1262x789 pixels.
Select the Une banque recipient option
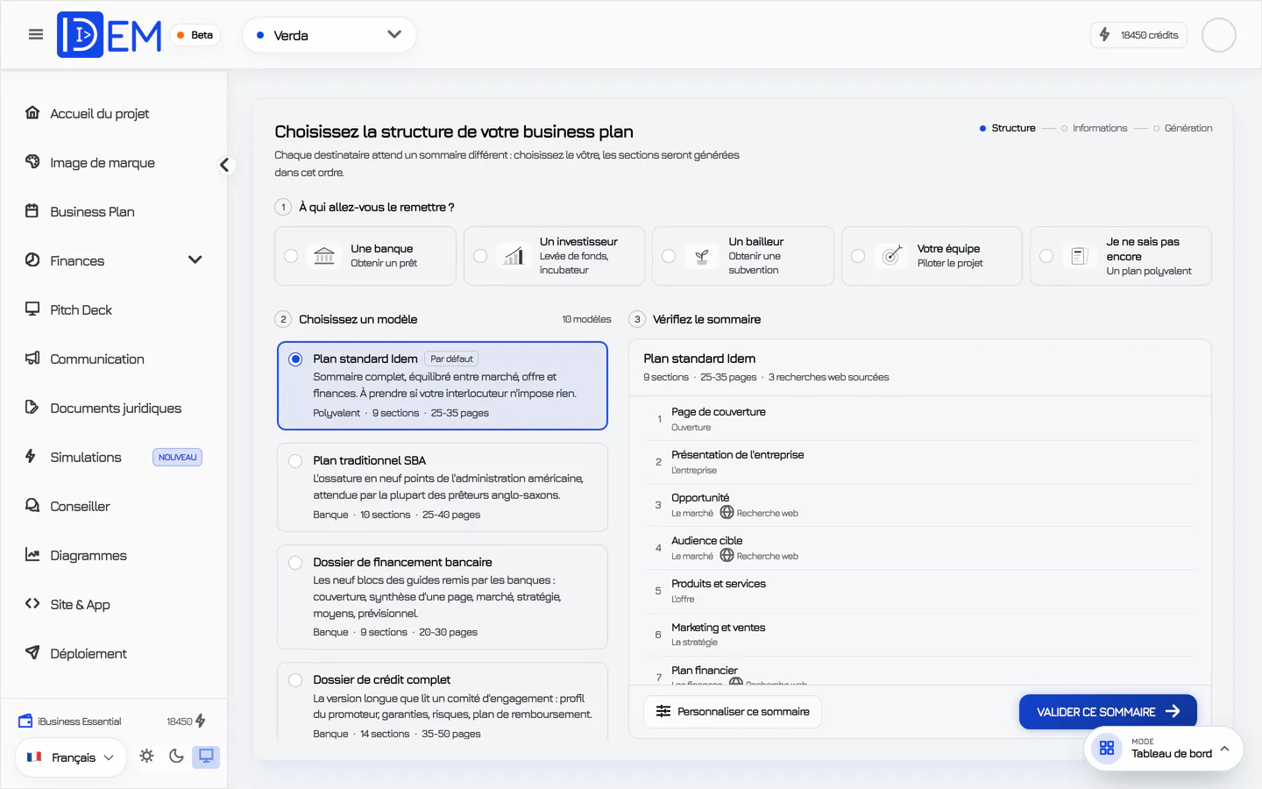point(365,256)
